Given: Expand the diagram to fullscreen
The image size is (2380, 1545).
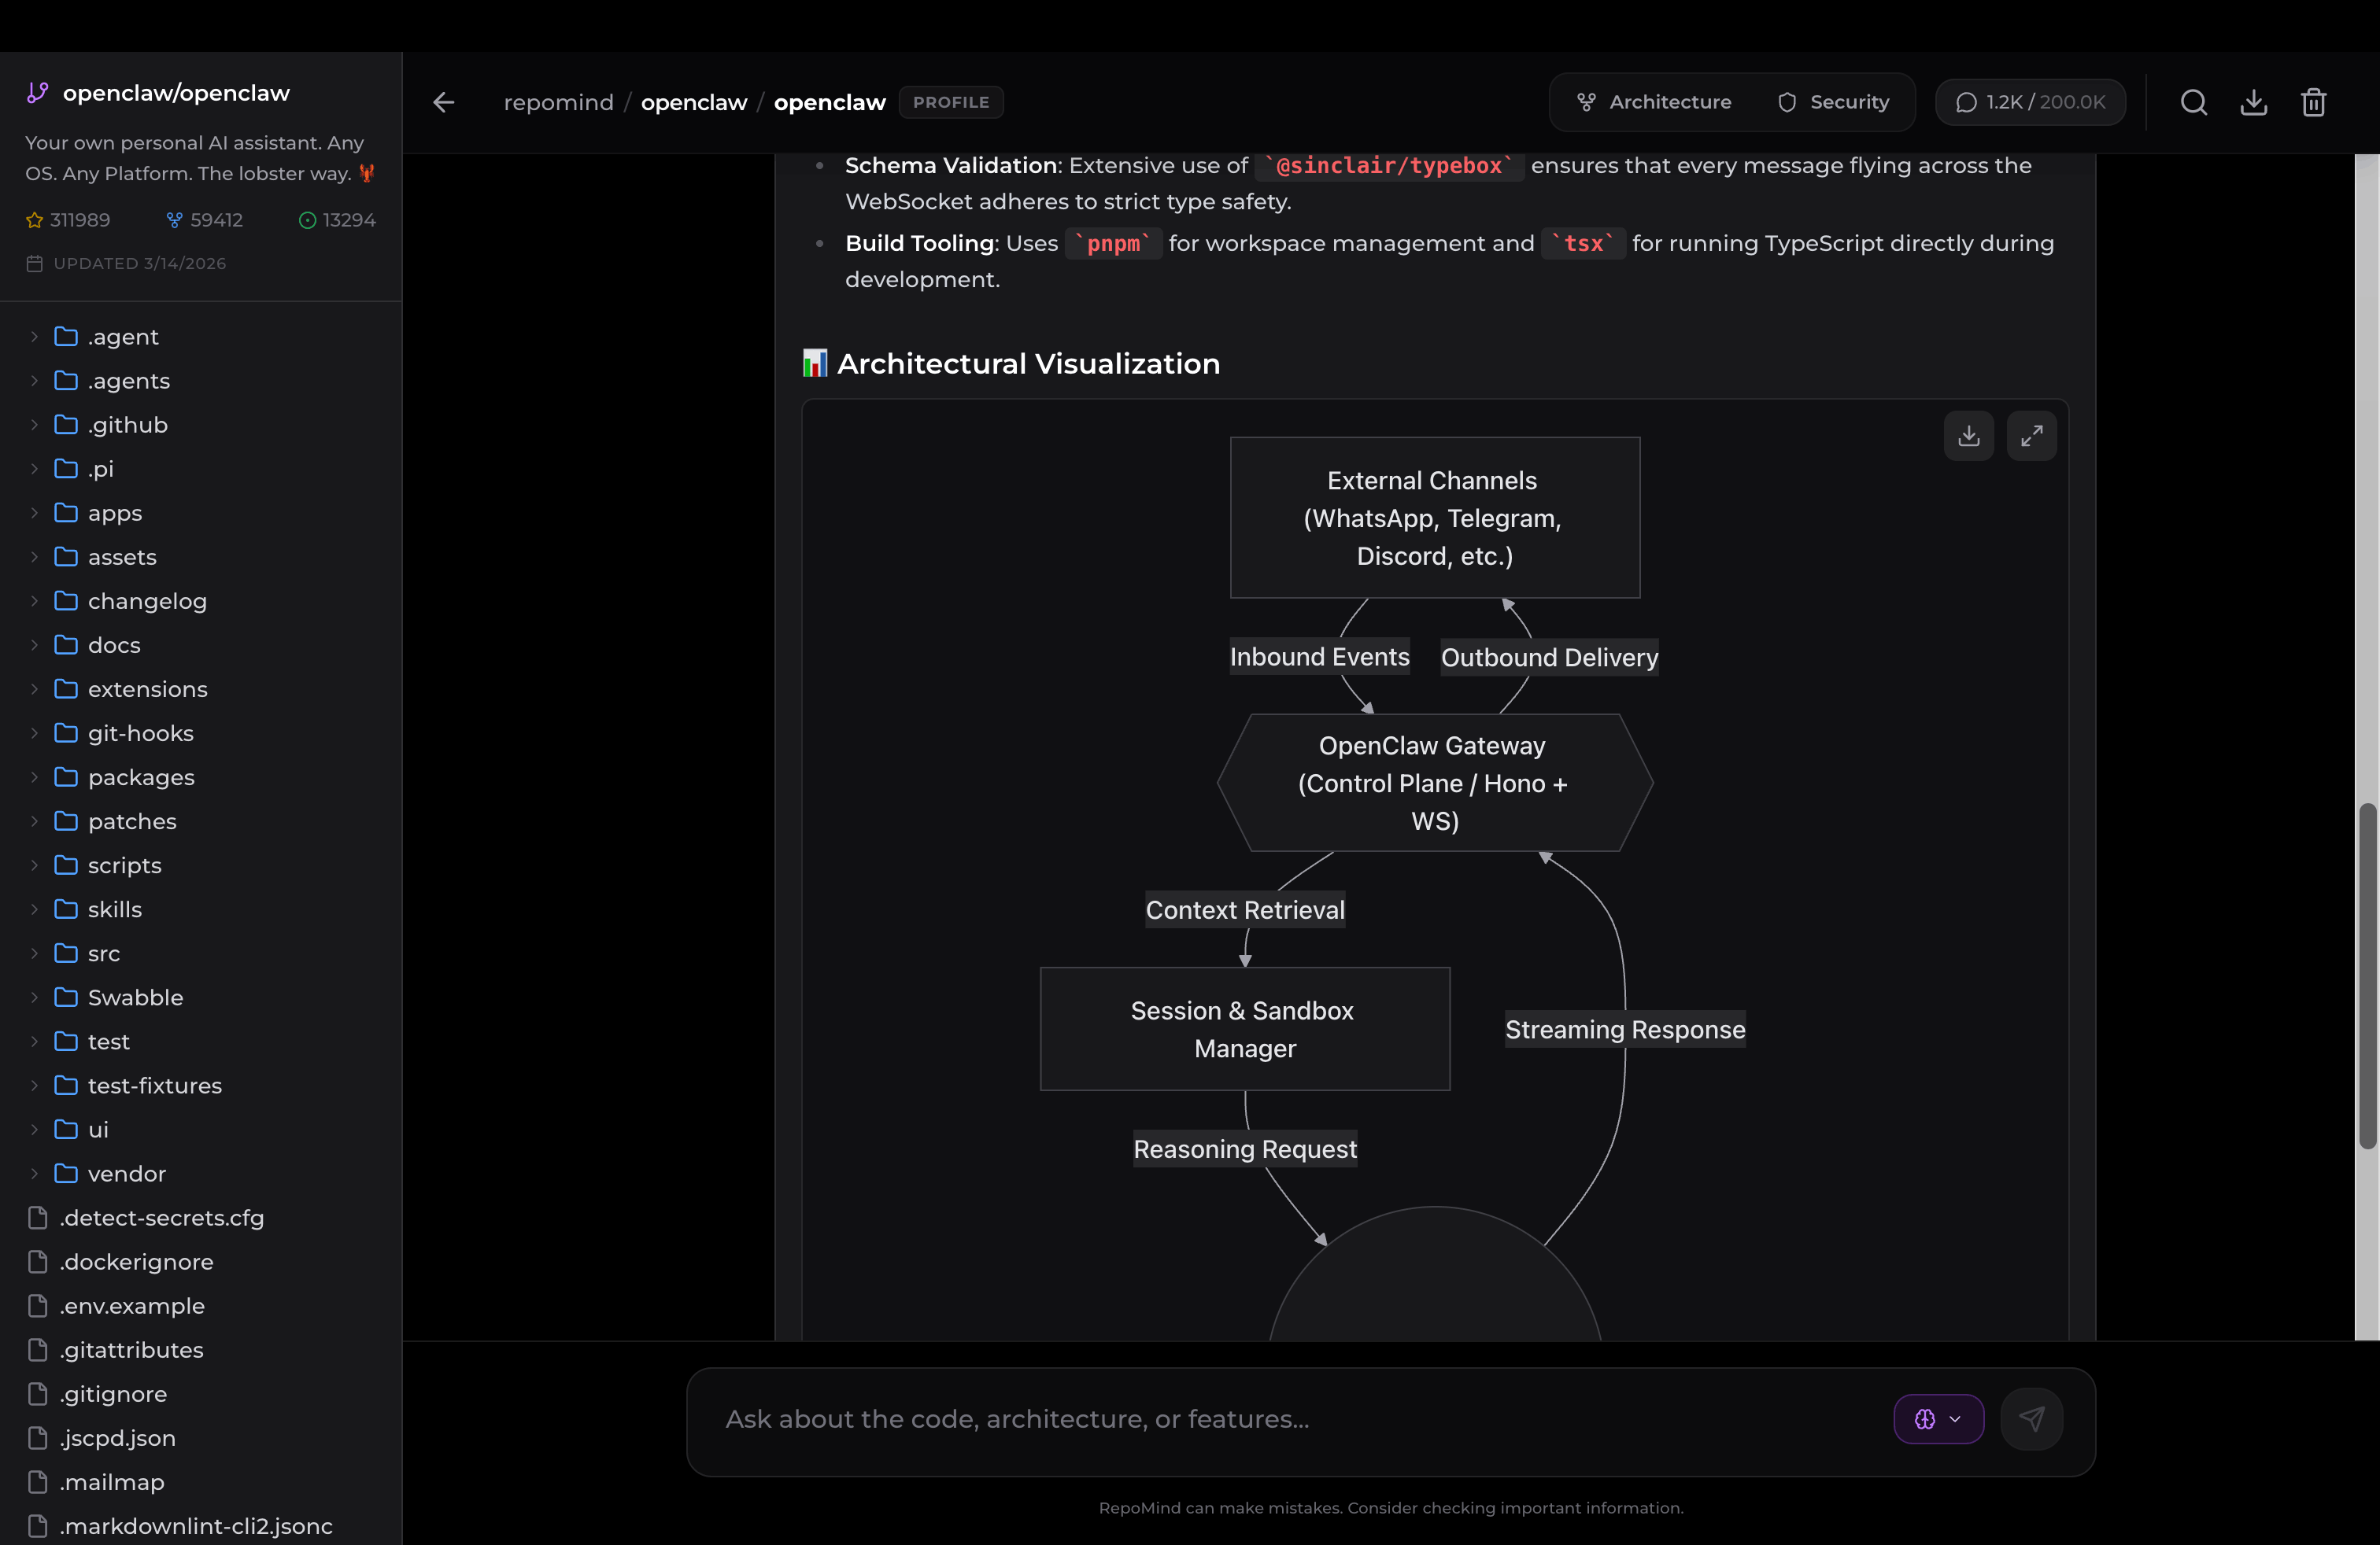Looking at the screenshot, I should tap(2031, 436).
